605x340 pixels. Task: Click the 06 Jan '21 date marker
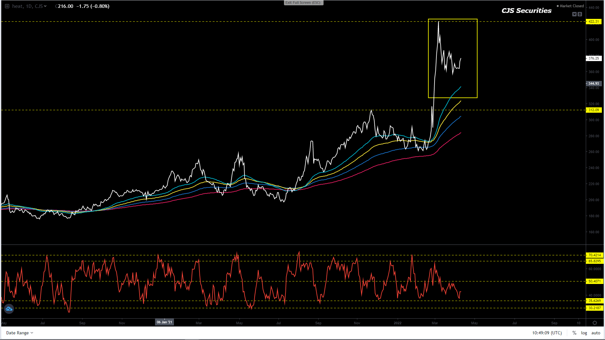(164, 322)
